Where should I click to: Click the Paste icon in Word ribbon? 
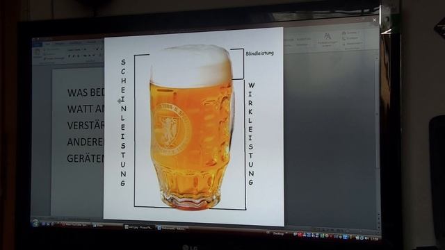[38, 53]
